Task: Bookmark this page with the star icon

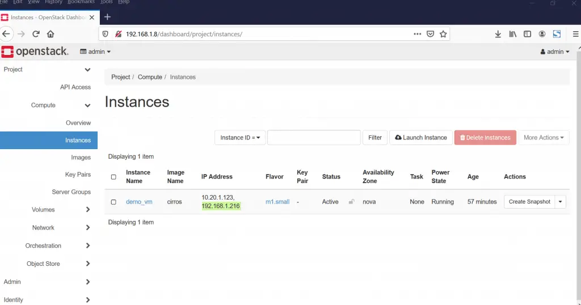Action: click(443, 34)
